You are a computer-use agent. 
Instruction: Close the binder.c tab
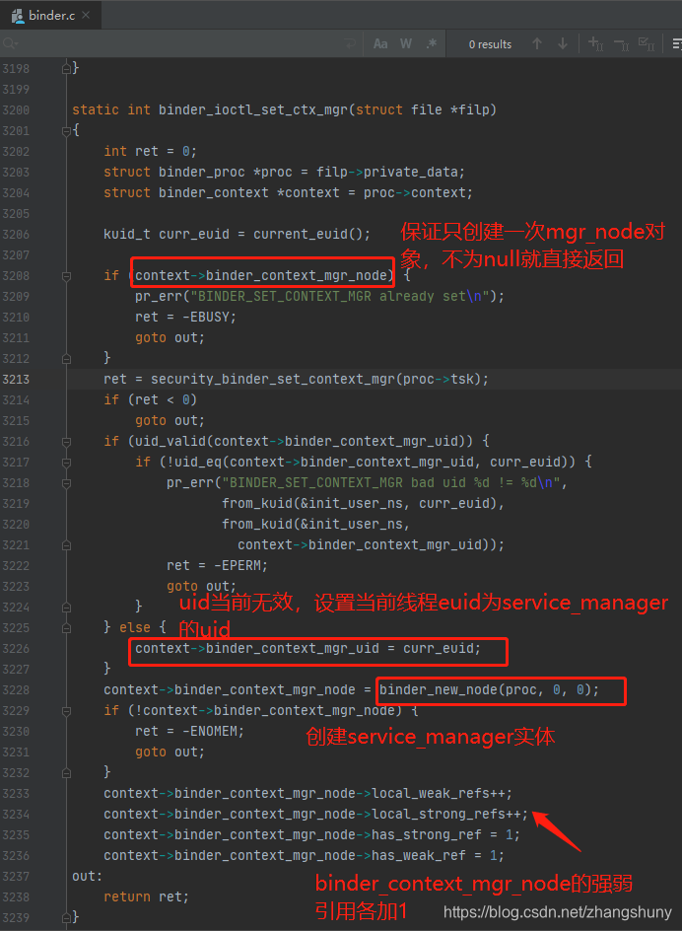86,16
